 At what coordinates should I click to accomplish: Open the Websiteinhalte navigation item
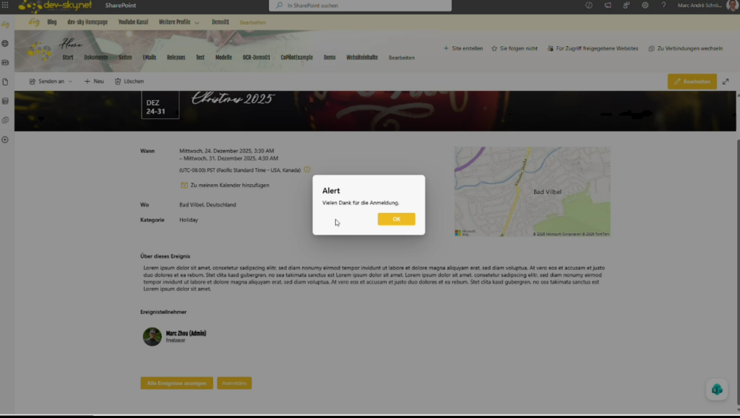point(362,58)
